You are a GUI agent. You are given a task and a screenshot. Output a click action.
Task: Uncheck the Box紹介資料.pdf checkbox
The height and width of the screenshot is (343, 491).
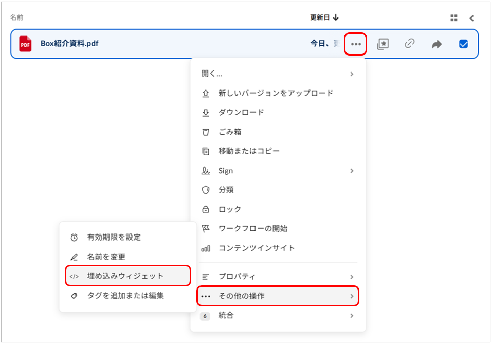463,44
